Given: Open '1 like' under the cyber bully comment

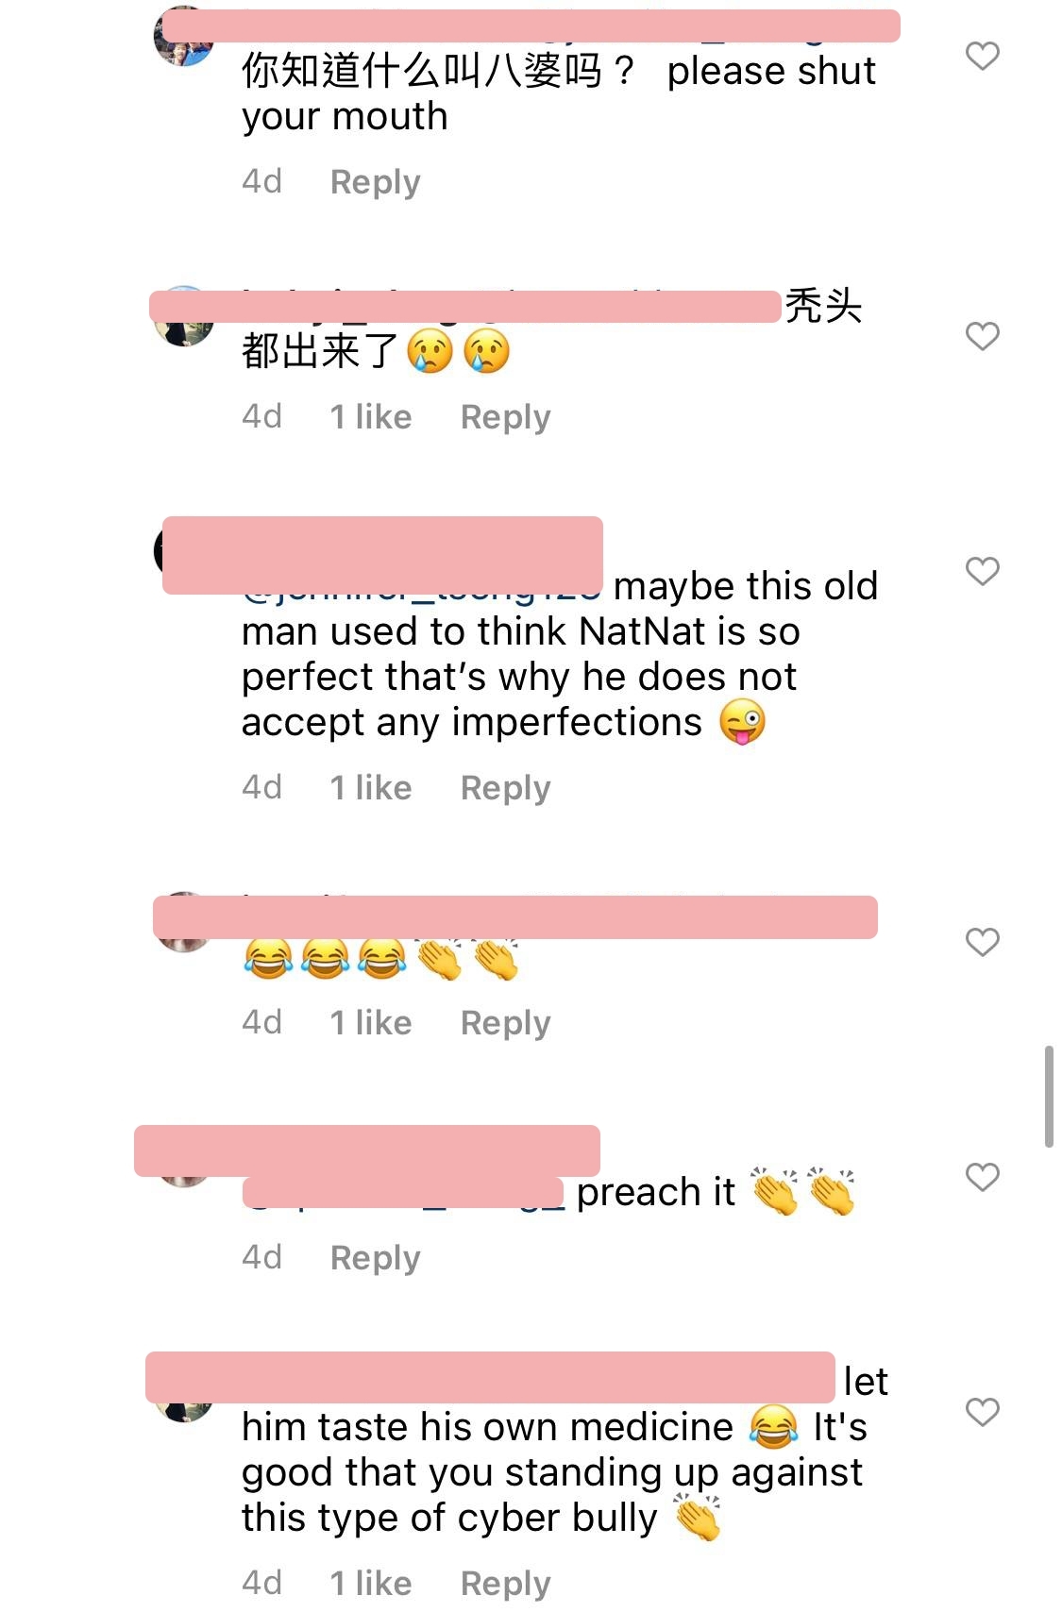Looking at the screenshot, I should pyautogui.click(x=371, y=1583).
